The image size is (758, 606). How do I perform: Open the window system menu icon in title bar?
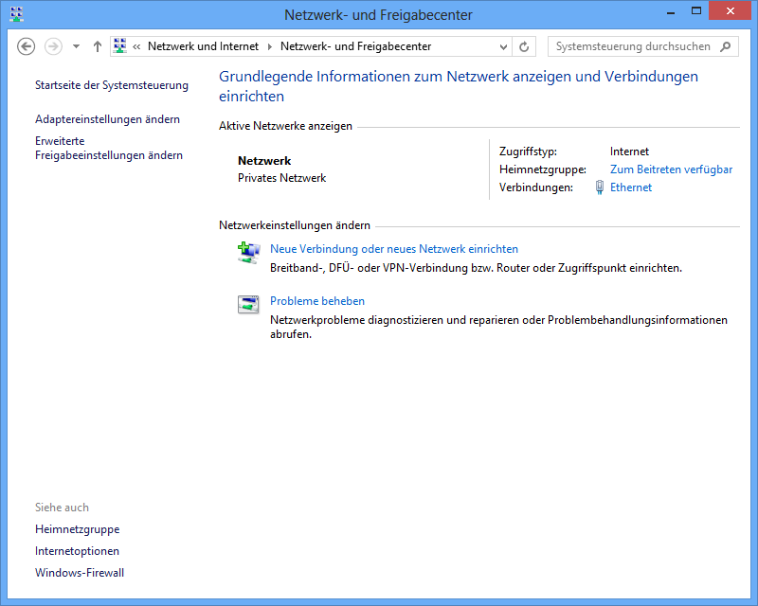(x=16, y=14)
